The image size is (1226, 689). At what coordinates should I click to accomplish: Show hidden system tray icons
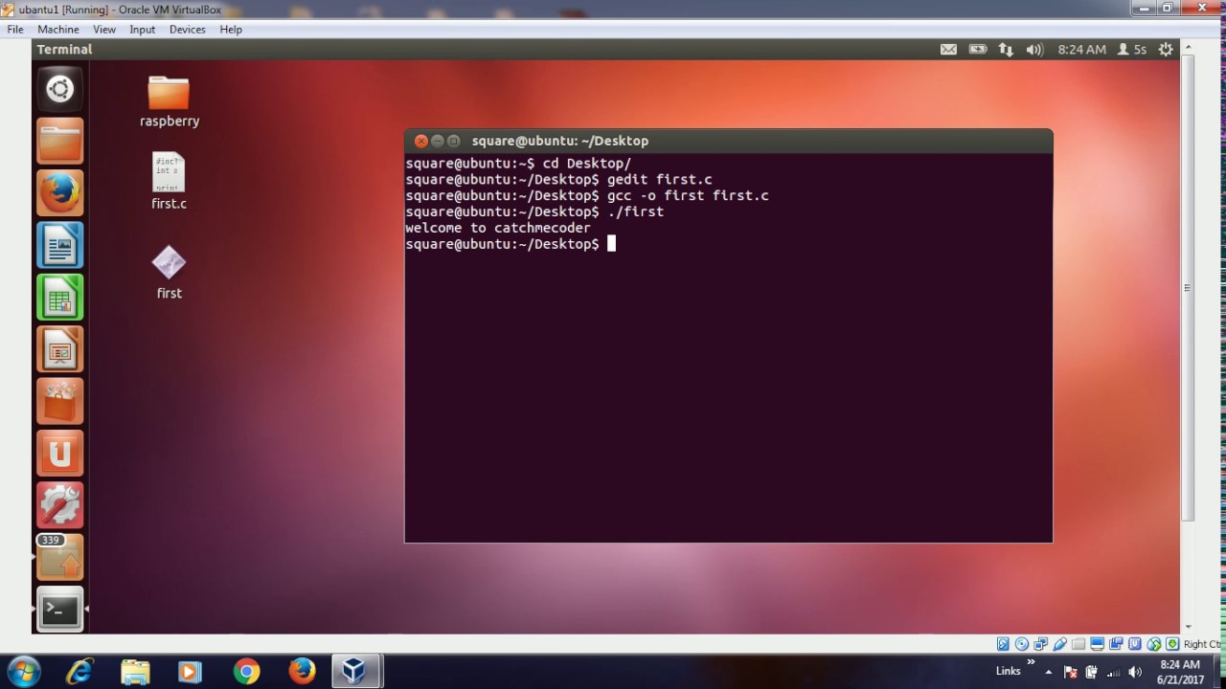coord(1048,672)
